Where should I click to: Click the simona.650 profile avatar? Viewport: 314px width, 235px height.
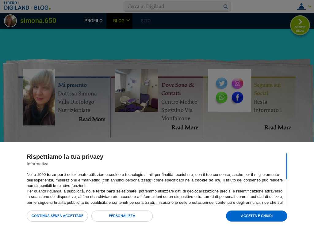[10, 21]
